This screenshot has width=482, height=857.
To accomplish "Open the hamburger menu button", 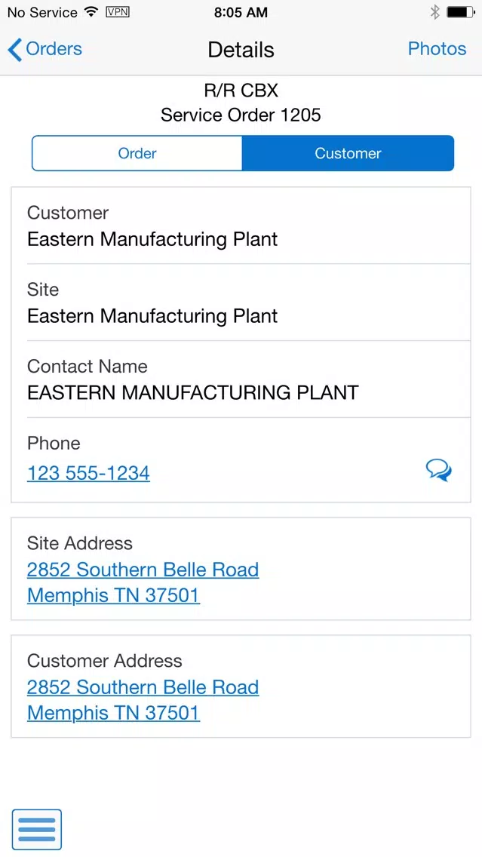I will point(37,830).
